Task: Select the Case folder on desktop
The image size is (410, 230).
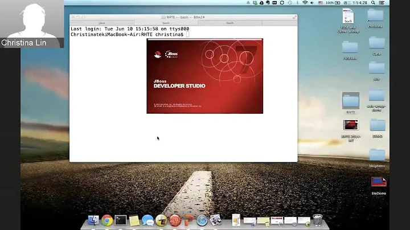Action: 377,46
